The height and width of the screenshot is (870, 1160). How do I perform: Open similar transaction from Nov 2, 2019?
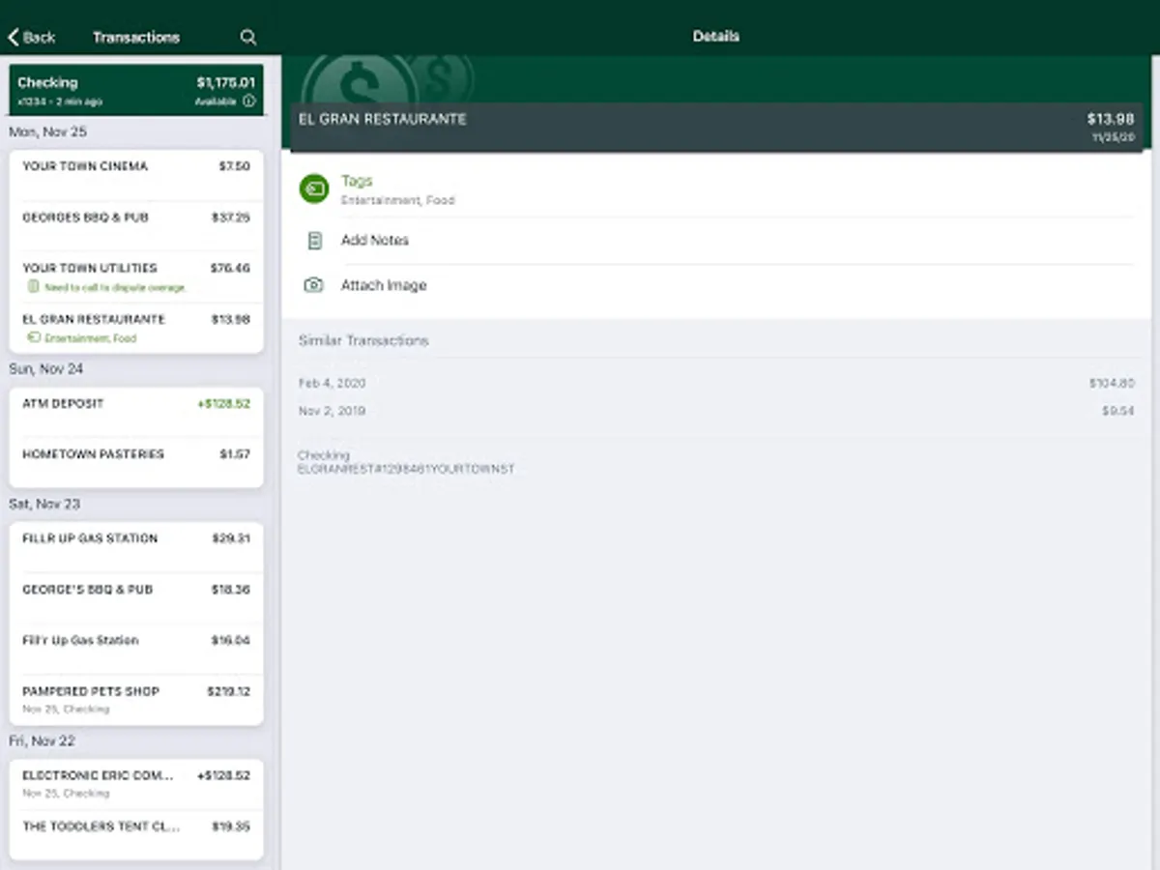coord(715,411)
